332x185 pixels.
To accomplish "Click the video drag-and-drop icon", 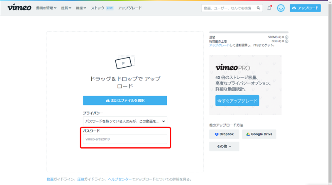I will point(125,62).
